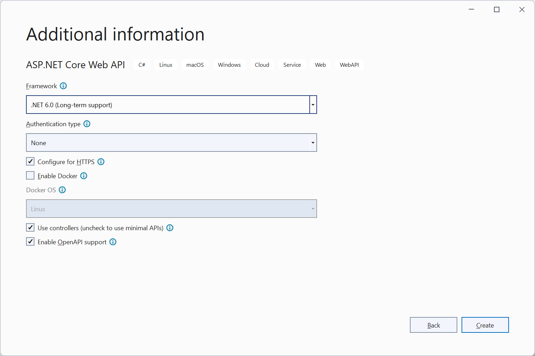Open the Framework dropdown arrow
The height and width of the screenshot is (356, 535).
(x=313, y=105)
